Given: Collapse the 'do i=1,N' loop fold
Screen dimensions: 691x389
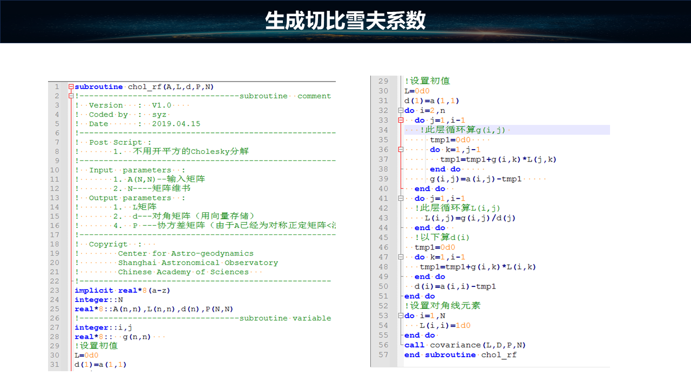Looking at the screenshot, I should tap(400, 316).
